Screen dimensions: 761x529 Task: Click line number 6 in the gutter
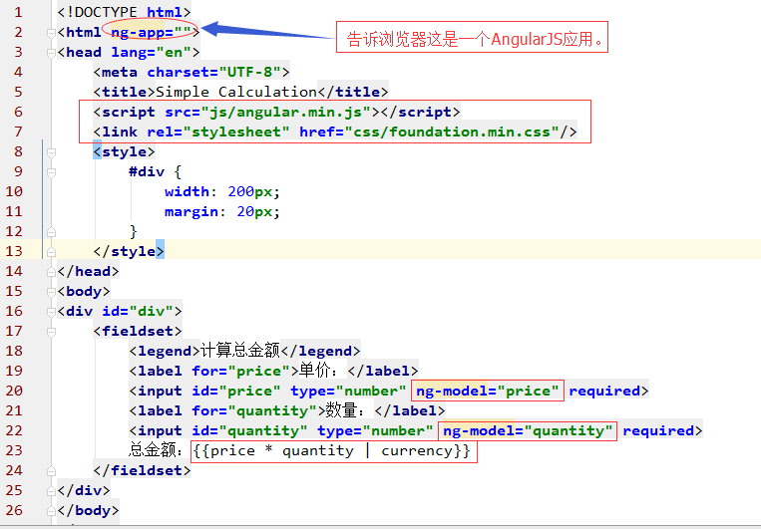click(x=18, y=112)
